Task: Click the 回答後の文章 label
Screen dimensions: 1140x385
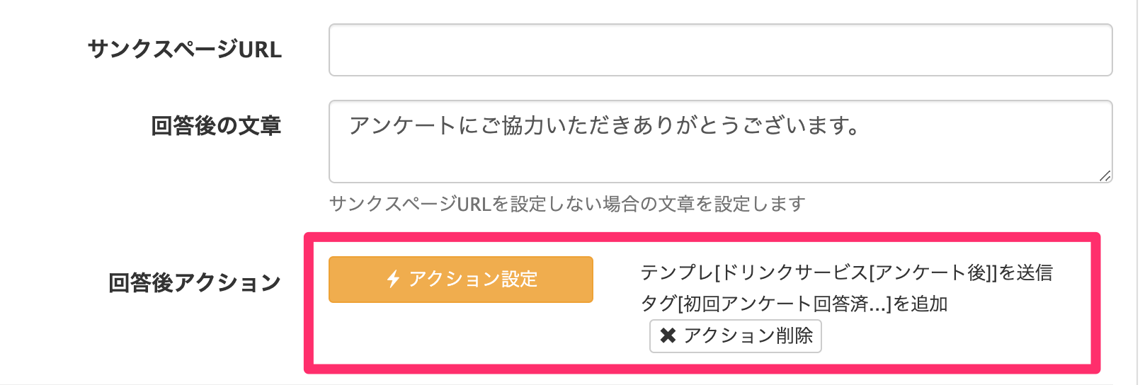Action: pyautogui.click(x=216, y=126)
